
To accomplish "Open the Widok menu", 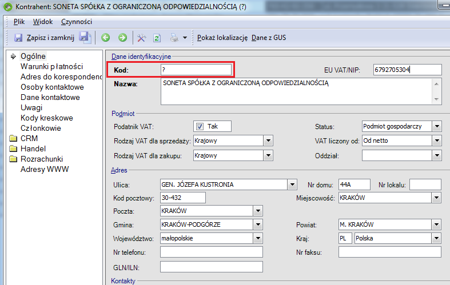I will tap(43, 22).
